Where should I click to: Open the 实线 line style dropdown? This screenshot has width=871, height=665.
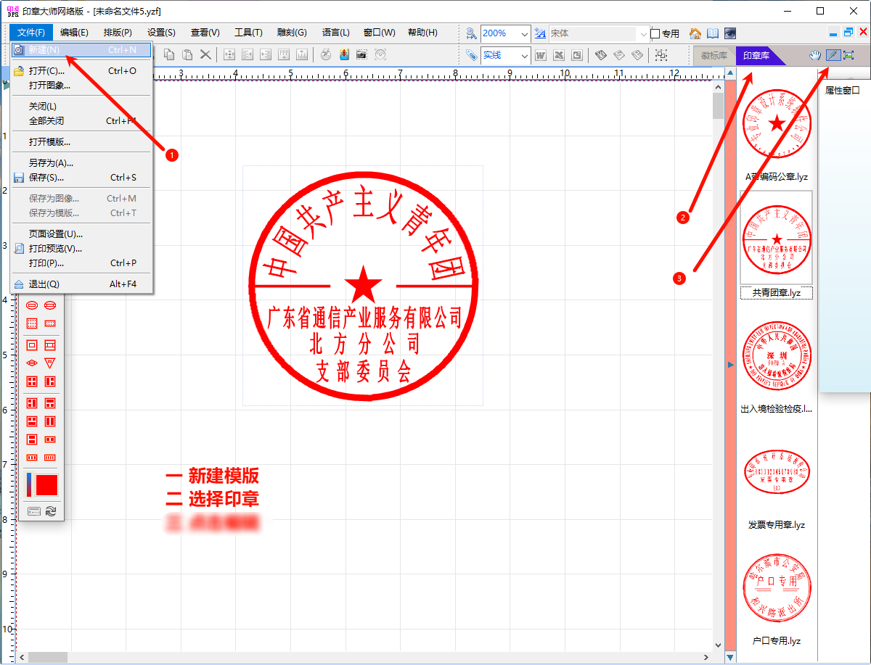(525, 55)
